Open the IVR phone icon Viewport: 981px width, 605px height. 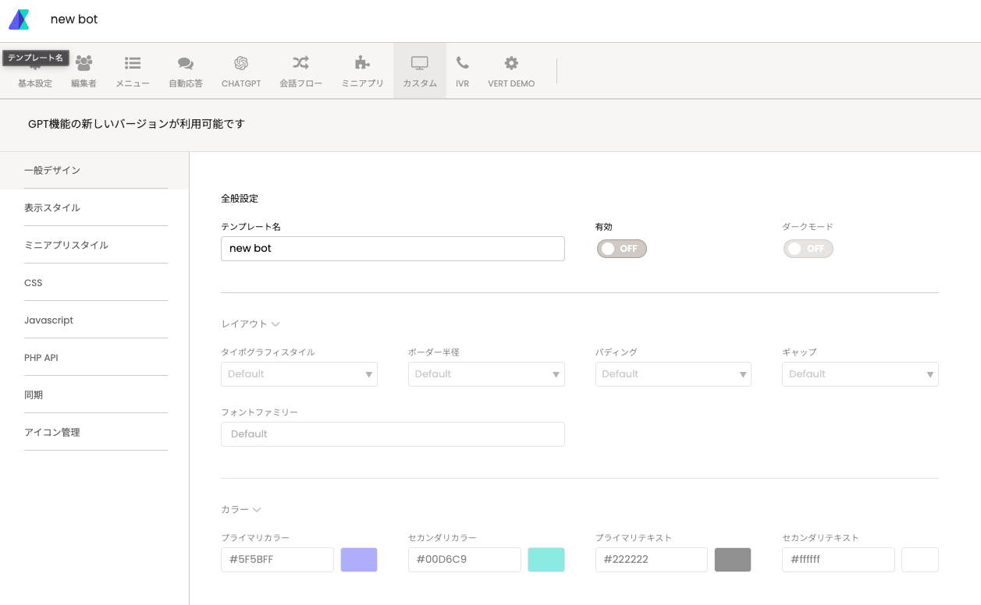click(463, 63)
